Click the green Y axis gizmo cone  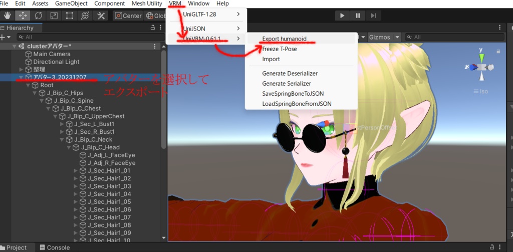tap(481, 58)
